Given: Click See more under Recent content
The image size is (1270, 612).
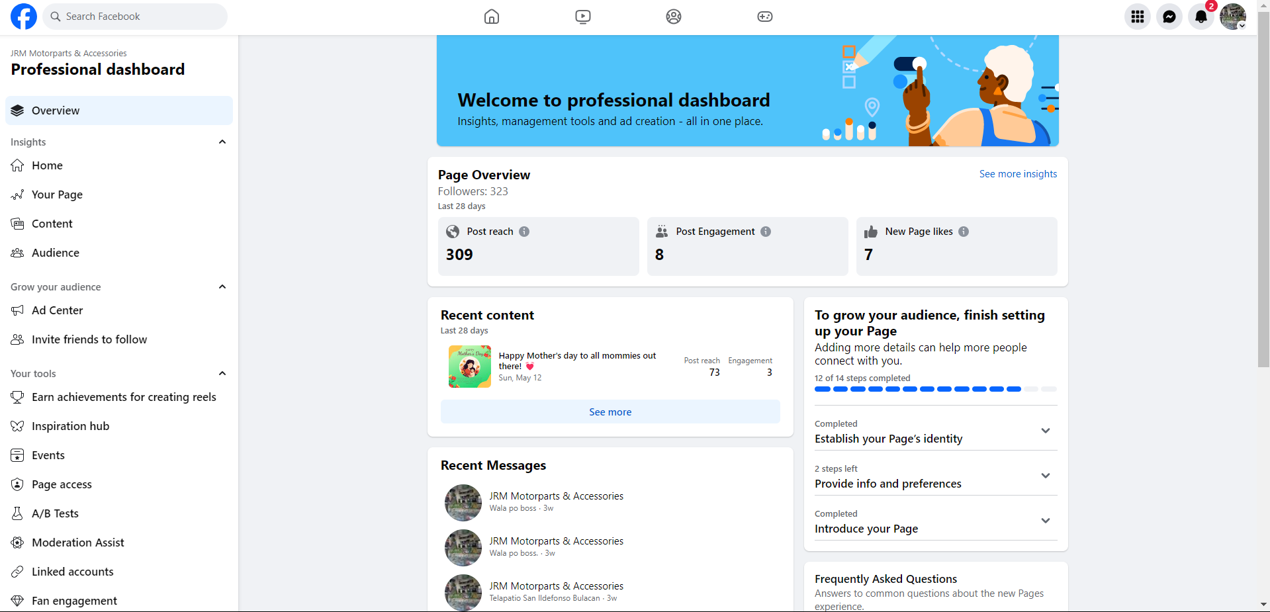Looking at the screenshot, I should (x=610, y=412).
